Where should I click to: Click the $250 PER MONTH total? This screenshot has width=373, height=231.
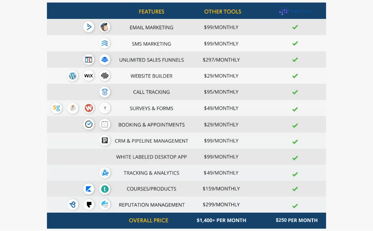point(297,220)
